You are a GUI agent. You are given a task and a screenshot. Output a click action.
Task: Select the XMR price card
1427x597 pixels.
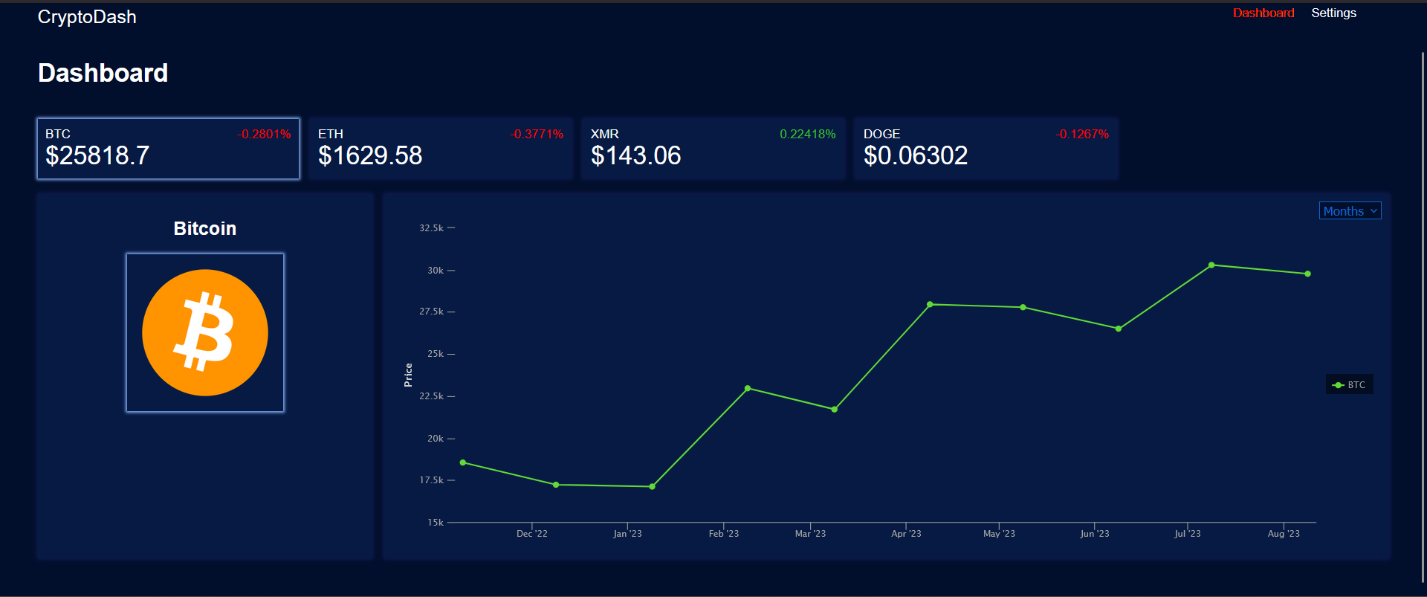713,149
